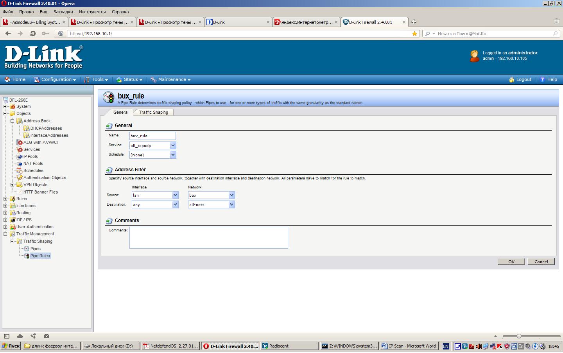Open the new tab plus button
Image resolution: width=563 pixels, height=353 pixels.
tap(414, 22)
